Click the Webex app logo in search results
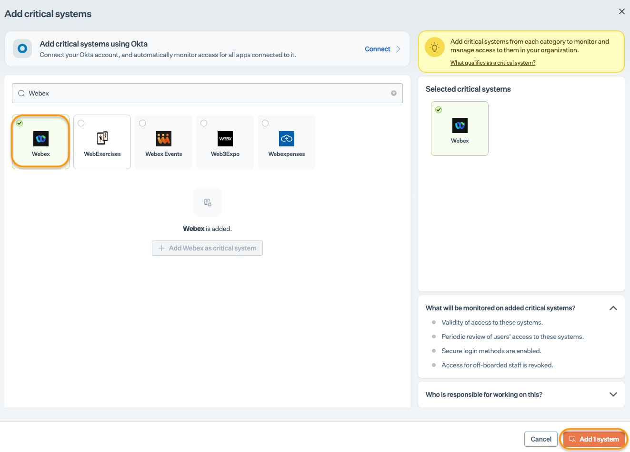 [41, 139]
